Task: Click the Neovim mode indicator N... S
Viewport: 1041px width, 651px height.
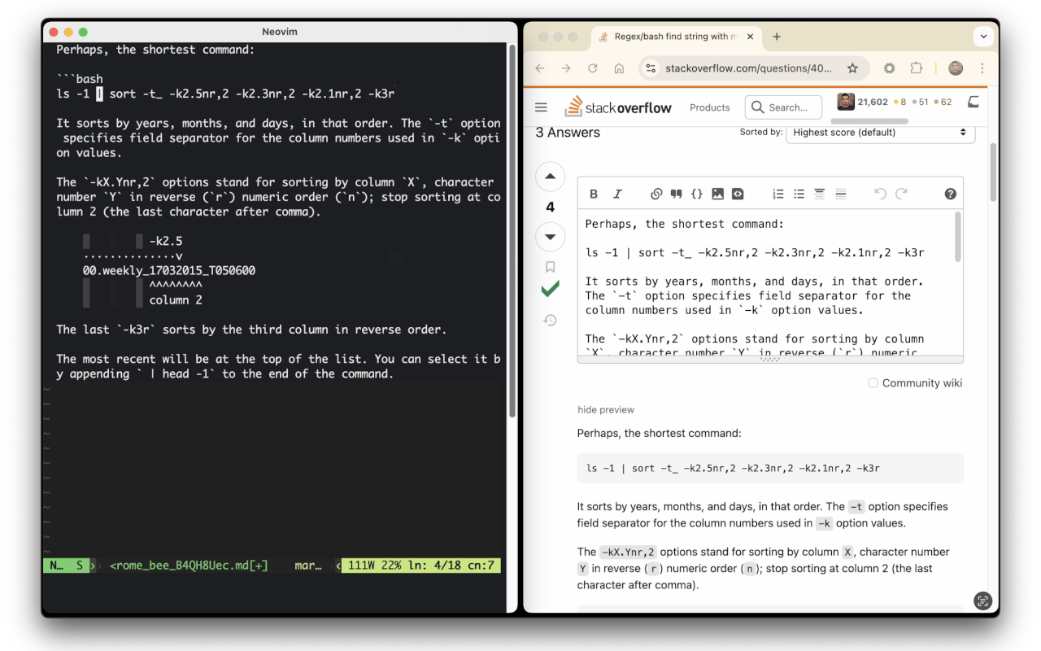Action: [66, 565]
